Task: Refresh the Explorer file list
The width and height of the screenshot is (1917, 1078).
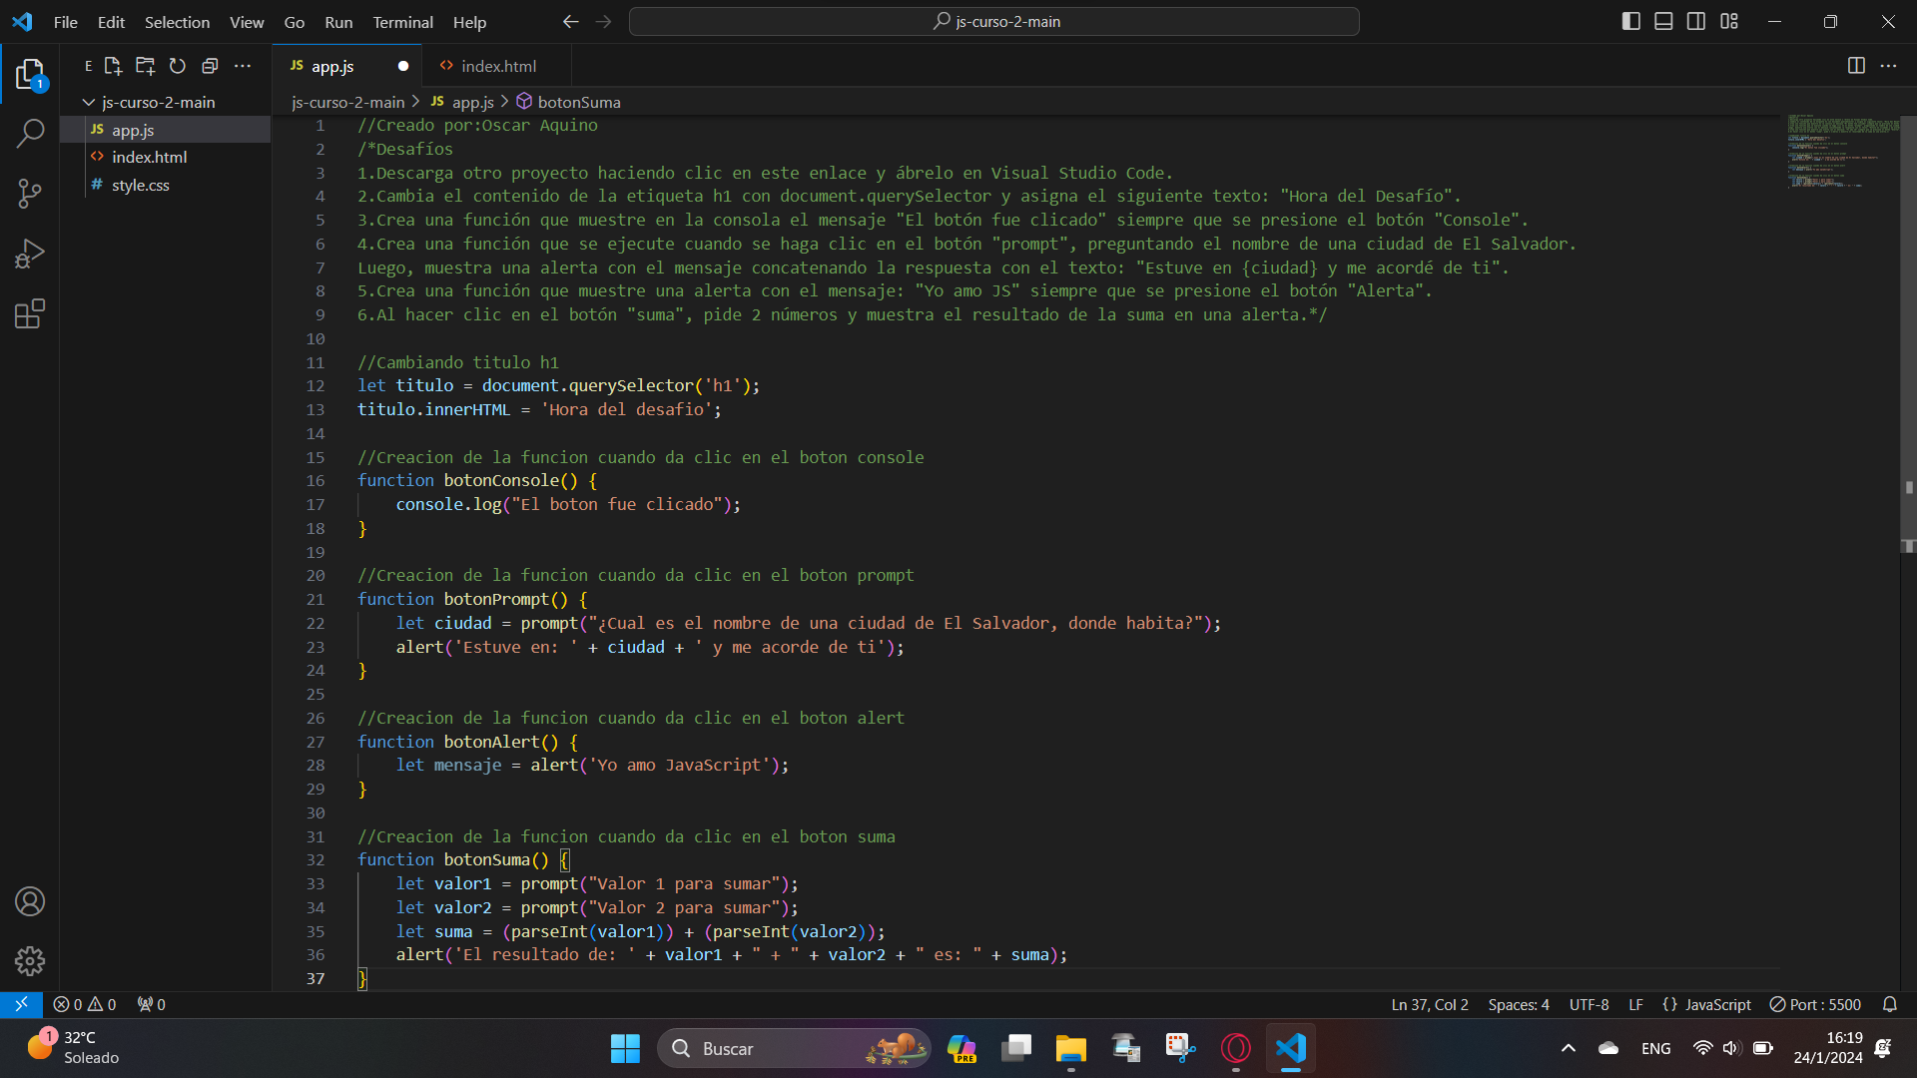Action: (x=178, y=66)
